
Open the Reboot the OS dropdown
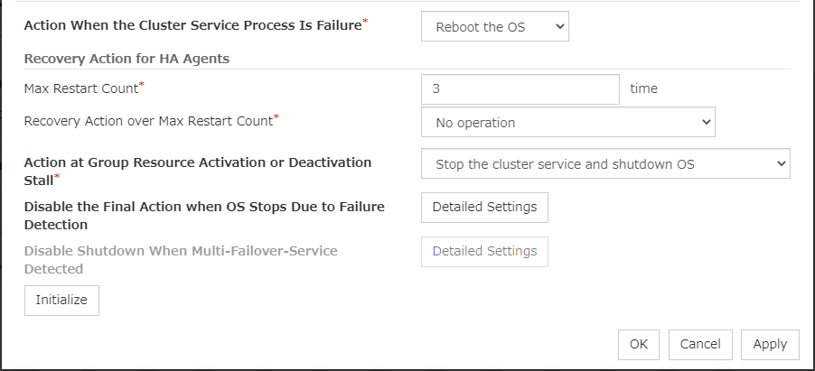coord(494,27)
